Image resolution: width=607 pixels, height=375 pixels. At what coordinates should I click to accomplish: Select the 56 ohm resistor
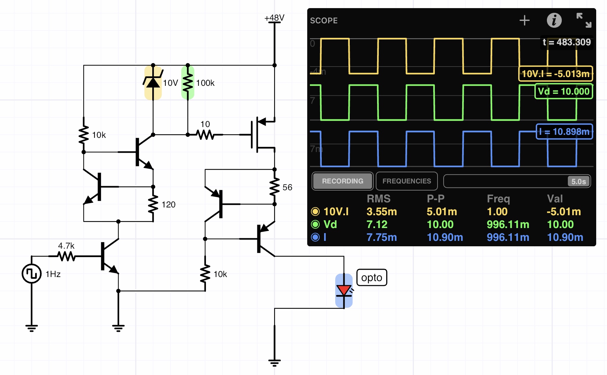tap(274, 187)
